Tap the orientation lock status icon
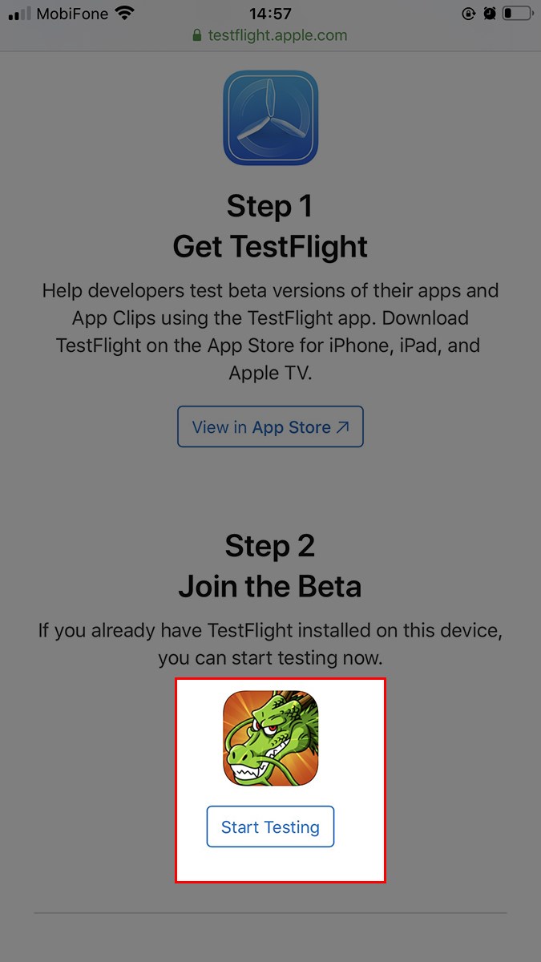The width and height of the screenshot is (541, 962). tap(470, 14)
